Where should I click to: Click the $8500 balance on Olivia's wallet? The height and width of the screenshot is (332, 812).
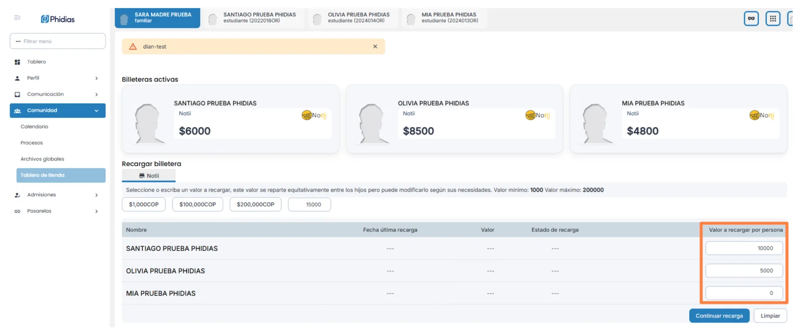pyautogui.click(x=419, y=131)
